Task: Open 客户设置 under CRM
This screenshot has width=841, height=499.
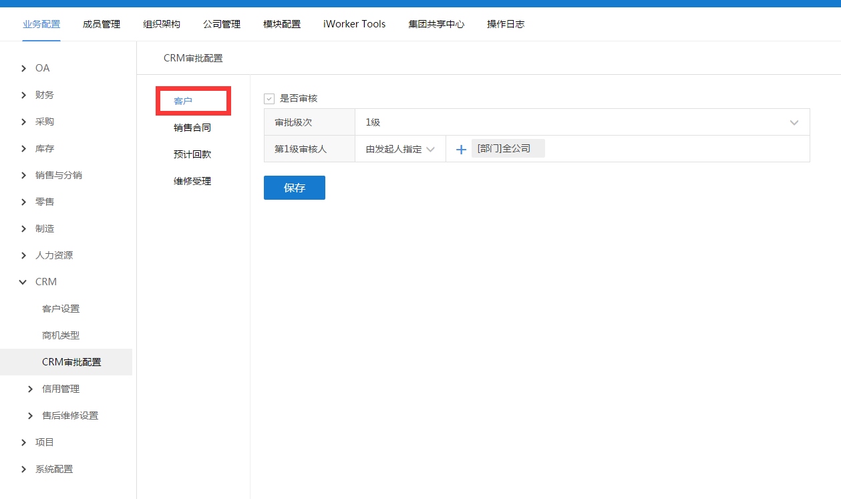Action: 61,309
